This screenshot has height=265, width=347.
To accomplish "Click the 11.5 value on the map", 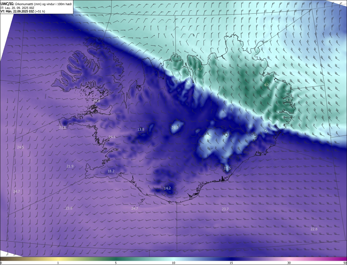I will (x=227, y=168).
